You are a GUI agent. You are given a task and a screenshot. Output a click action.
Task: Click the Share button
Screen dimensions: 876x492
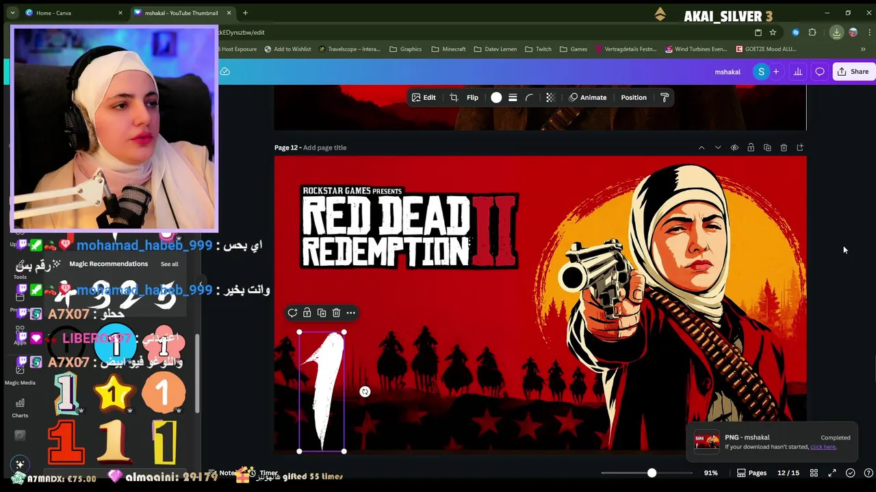click(853, 72)
